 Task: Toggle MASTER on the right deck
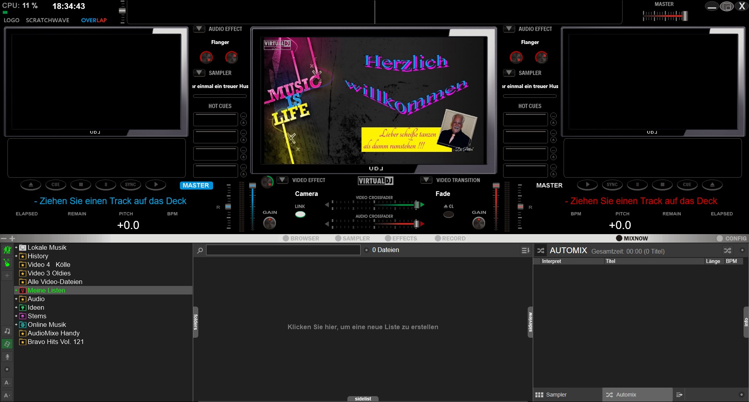(549, 185)
